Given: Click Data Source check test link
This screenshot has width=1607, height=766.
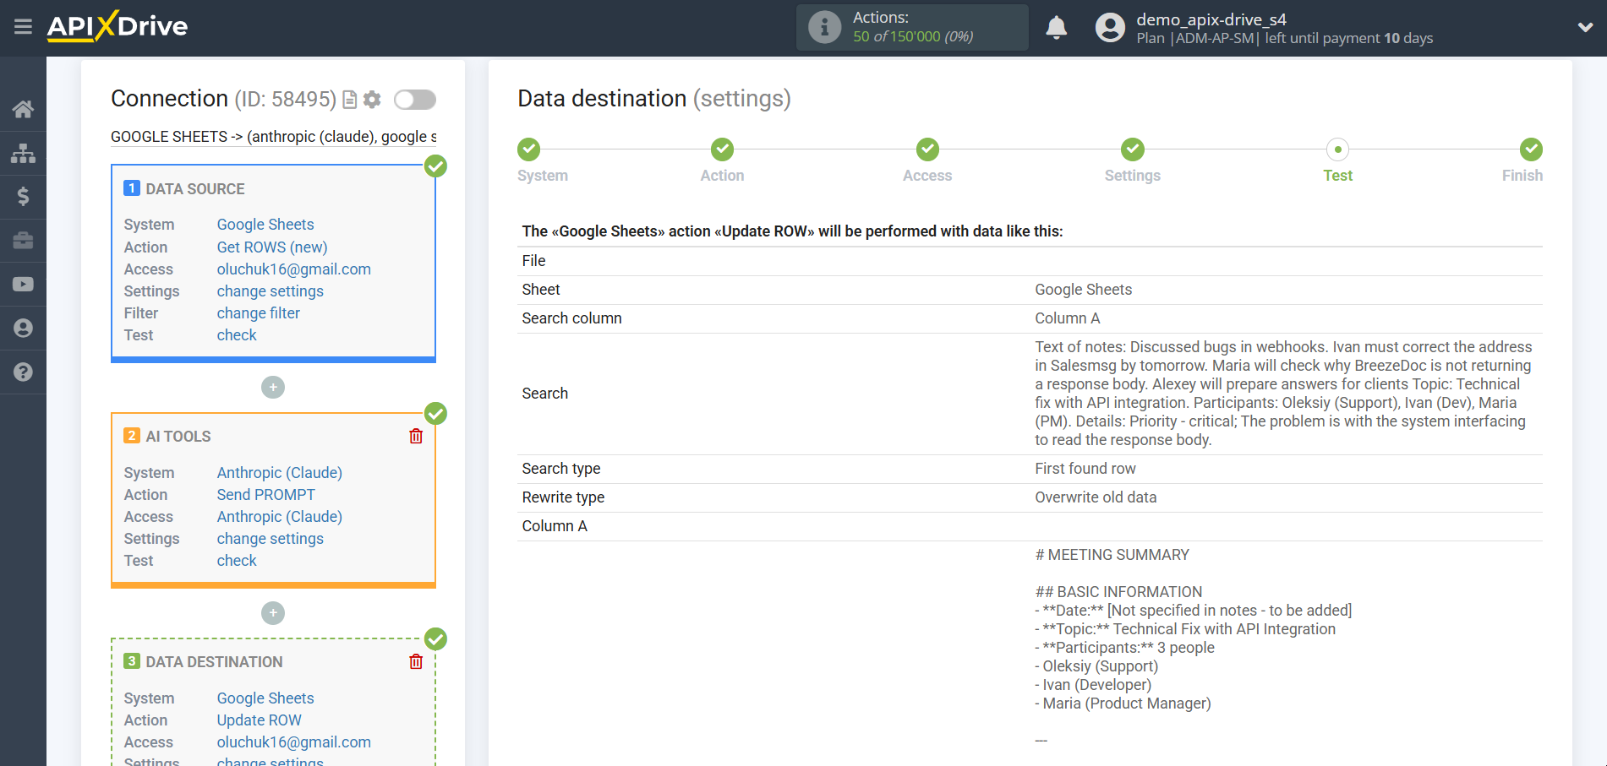Looking at the screenshot, I should point(237,335).
